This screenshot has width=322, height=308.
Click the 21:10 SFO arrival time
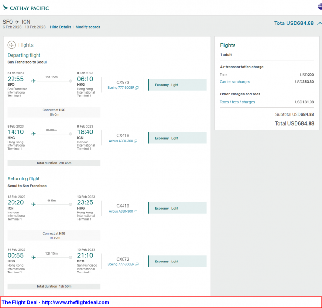85,255
